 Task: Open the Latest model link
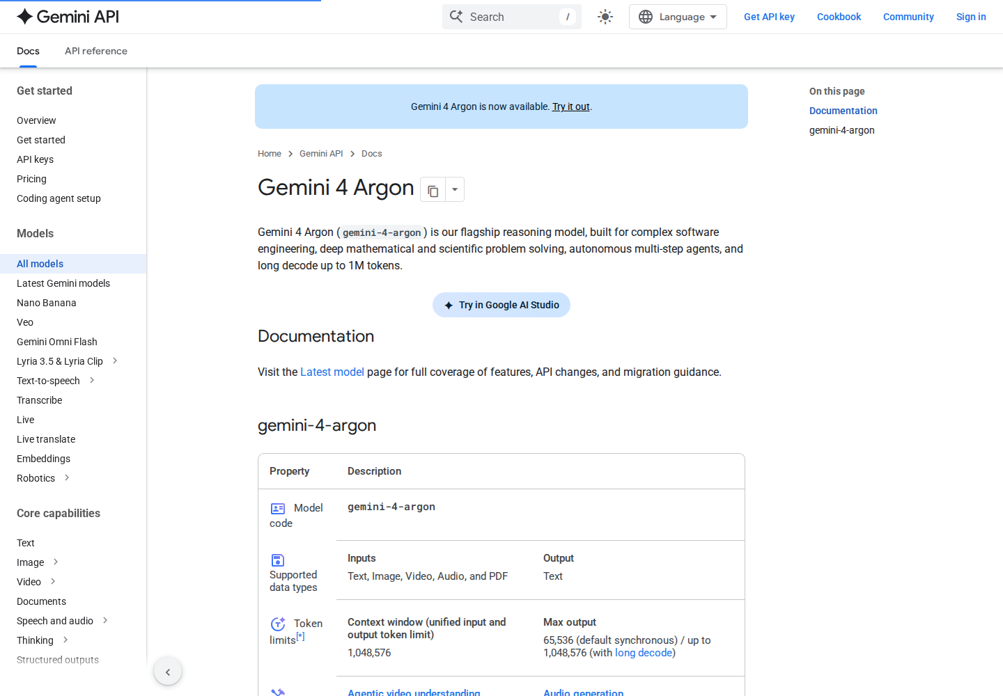[332, 372]
